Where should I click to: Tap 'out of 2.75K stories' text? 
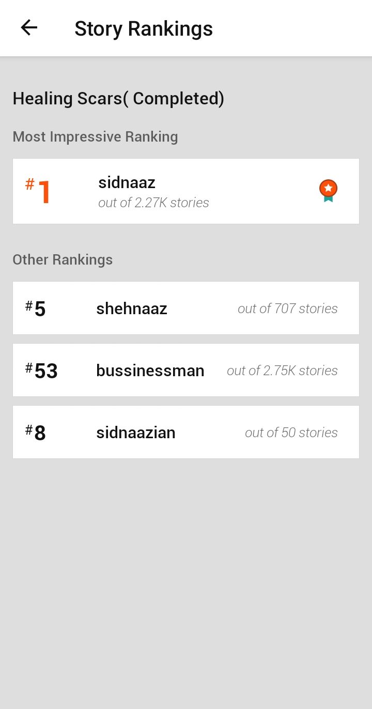point(282,371)
